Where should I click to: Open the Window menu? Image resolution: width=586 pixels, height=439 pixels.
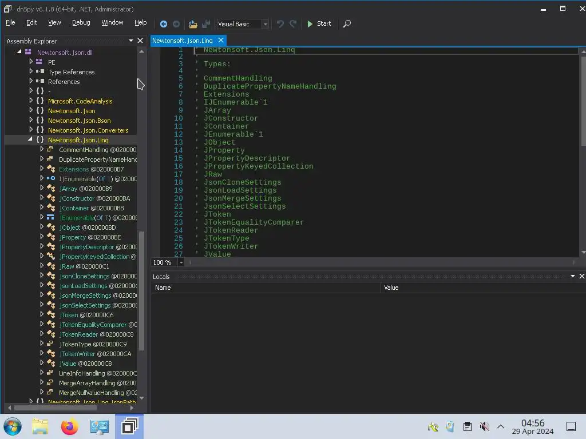click(x=113, y=23)
